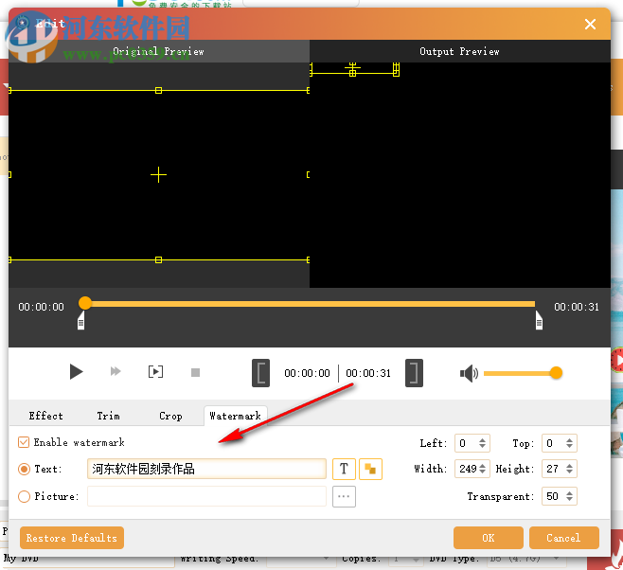Click the left trim marker under the timeline
This screenshot has width=623, height=570.
click(x=81, y=320)
